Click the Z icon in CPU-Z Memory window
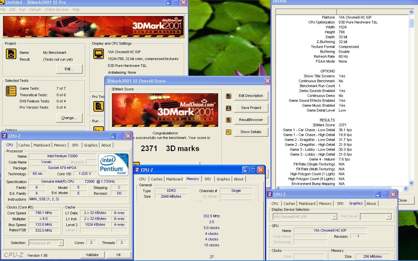 coord(137,170)
